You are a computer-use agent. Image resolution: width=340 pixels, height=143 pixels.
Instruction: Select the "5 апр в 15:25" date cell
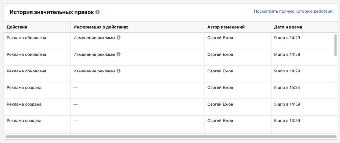[287, 88]
